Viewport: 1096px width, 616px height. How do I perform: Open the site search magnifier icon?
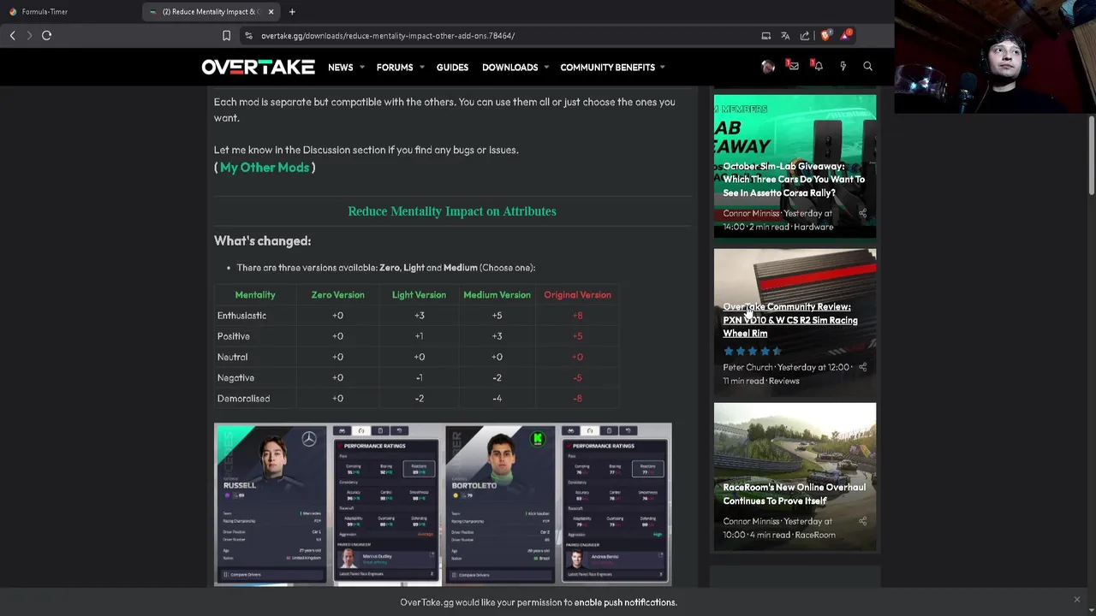coord(867,67)
